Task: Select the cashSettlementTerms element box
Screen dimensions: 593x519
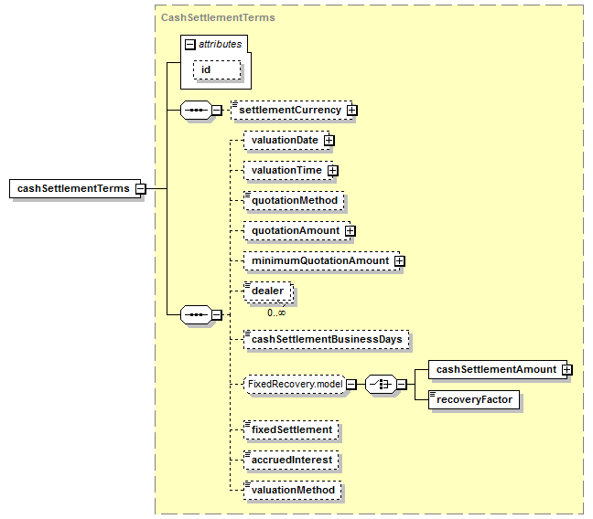Action: pyautogui.click(x=75, y=188)
